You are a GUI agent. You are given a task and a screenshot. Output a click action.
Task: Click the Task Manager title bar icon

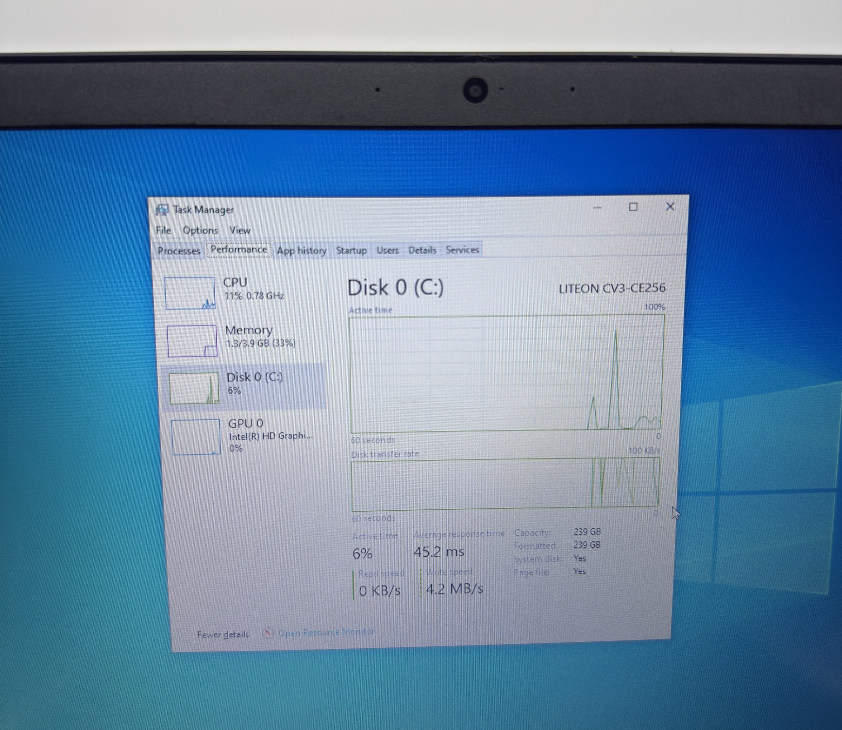162,210
